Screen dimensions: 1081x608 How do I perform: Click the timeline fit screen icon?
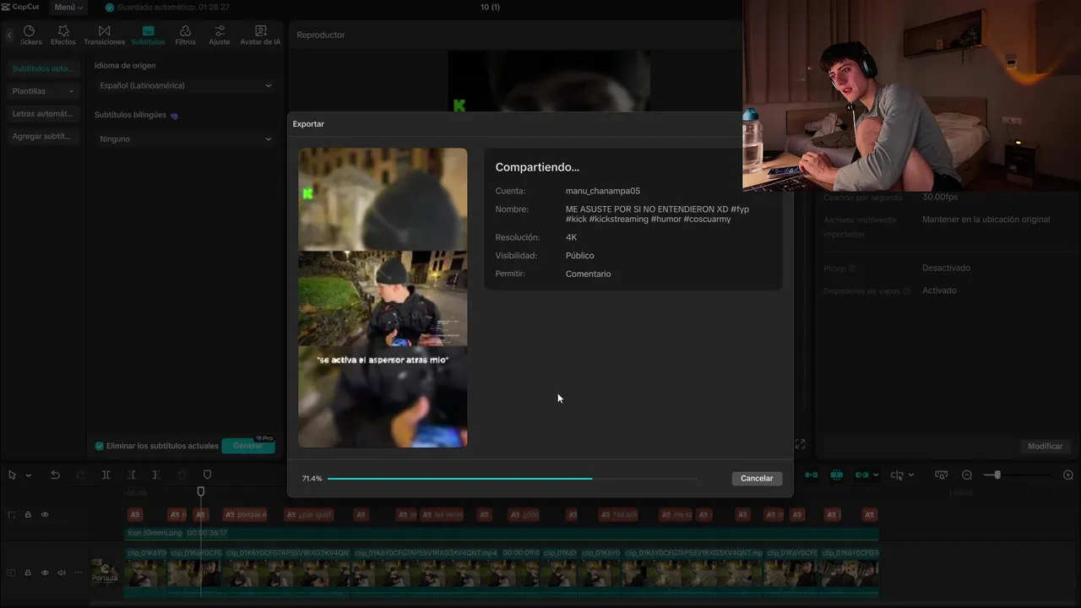942,475
